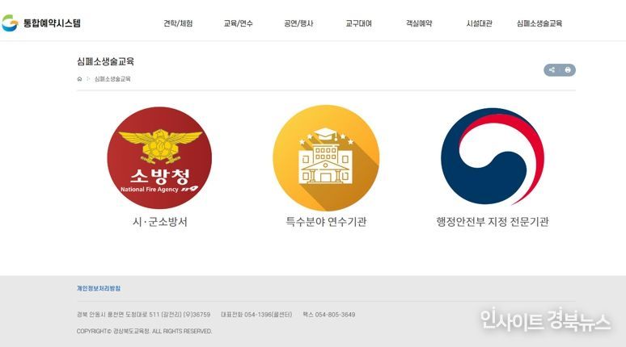Open the 교구대여 menu
Viewport: 626px width, 347px height.
coord(359,23)
